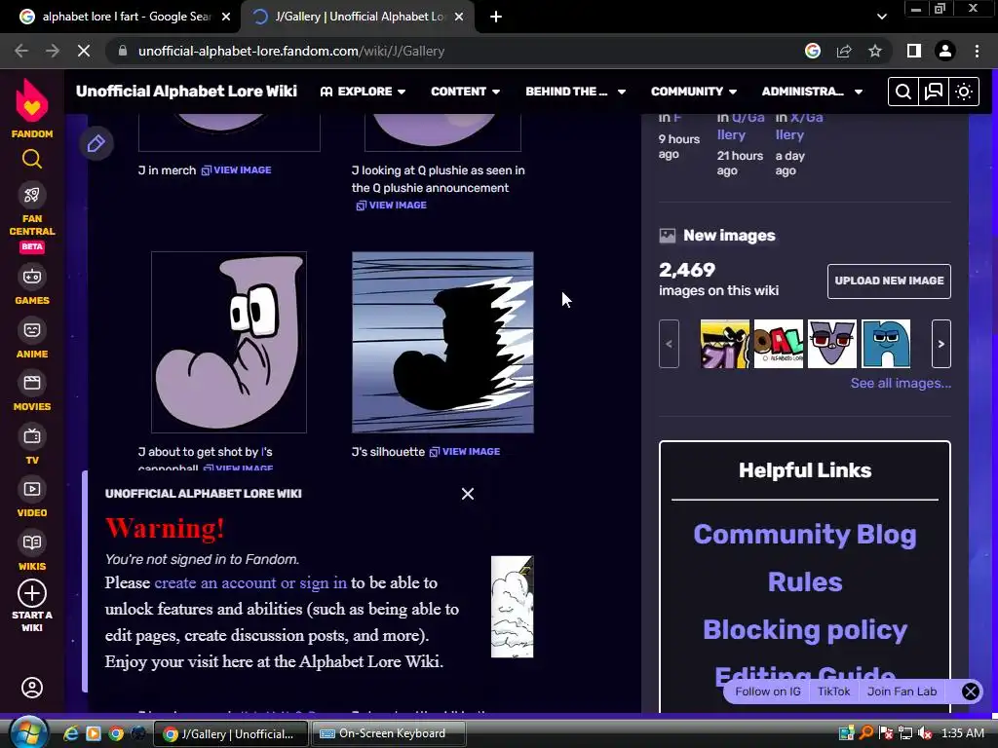This screenshot has width=998, height=748.
Task: Dismiss the bottom social links bar
Action: point(970,692)
